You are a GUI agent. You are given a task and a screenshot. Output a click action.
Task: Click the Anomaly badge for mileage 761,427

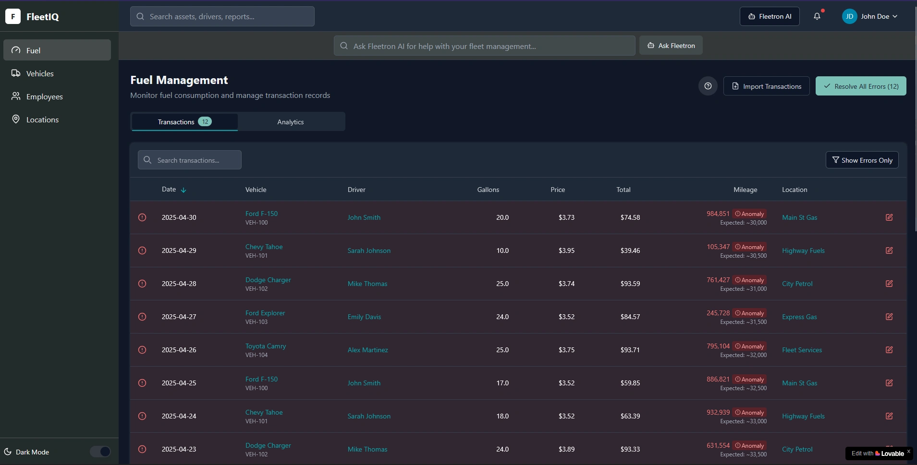[x=749, y=280]
